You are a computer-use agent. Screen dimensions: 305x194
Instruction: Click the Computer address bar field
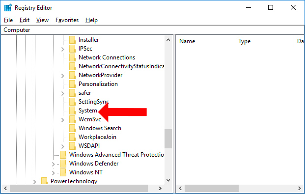pyautogui.click(x=152, y=30)
